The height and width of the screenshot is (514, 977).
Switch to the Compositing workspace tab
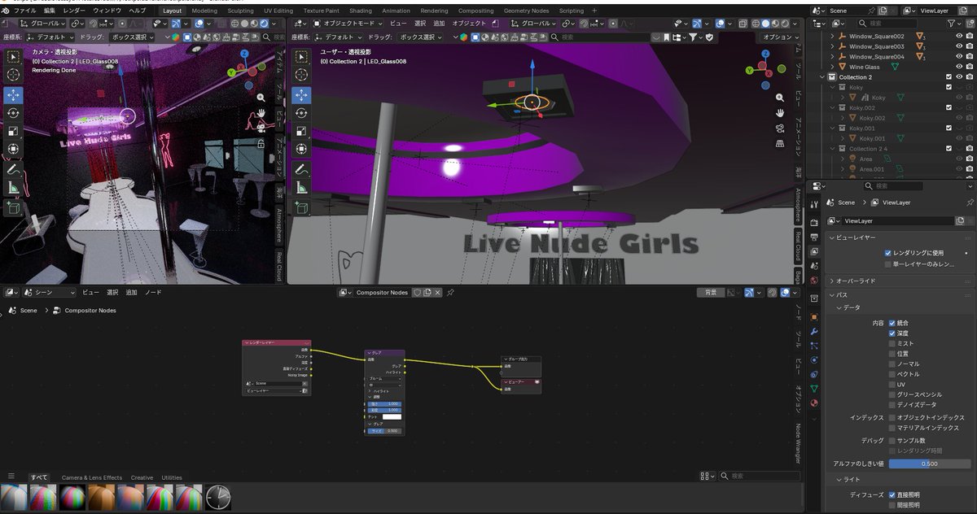[475, 11]
